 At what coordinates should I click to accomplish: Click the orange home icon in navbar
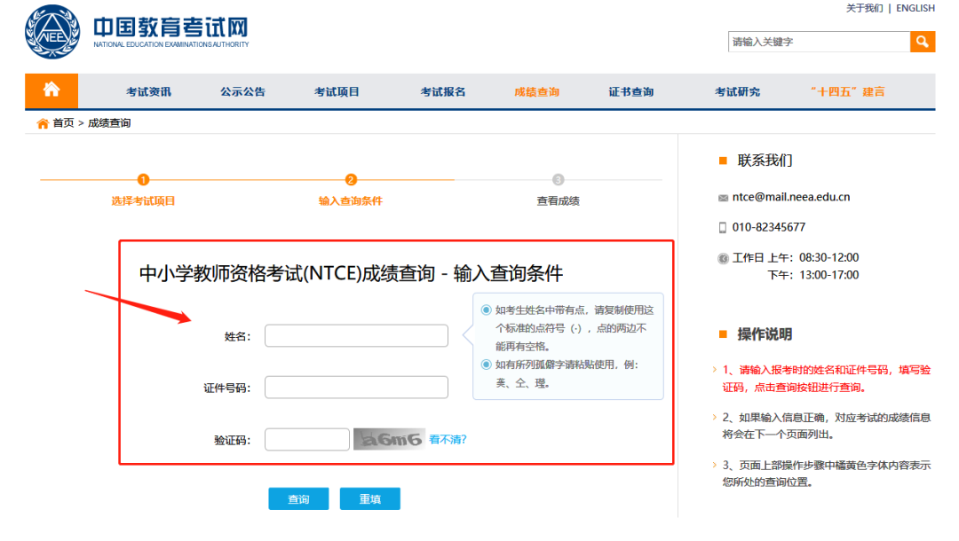tap(52, 90)
